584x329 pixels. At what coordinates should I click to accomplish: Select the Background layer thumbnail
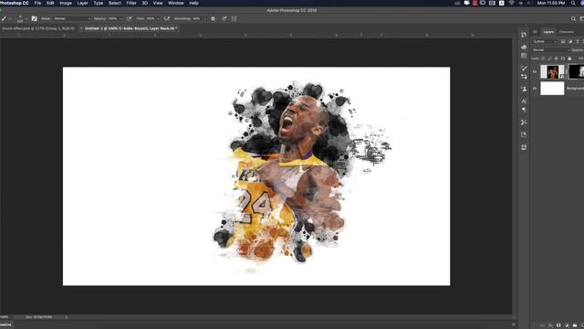click(552, 89)
